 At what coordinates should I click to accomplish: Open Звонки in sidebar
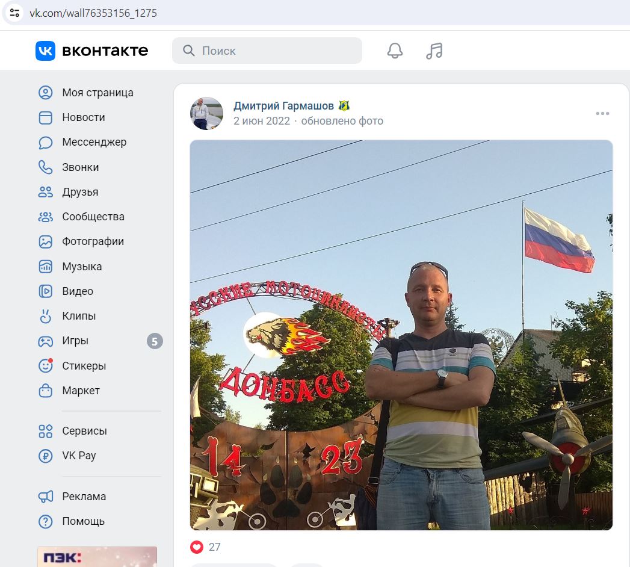coord(81,167)
